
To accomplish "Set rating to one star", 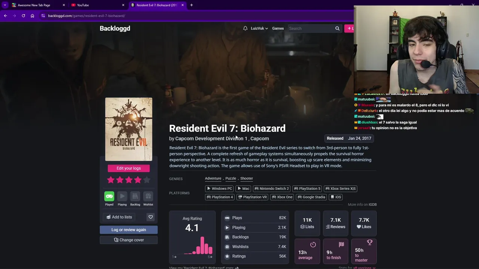I will click(111, 180).
